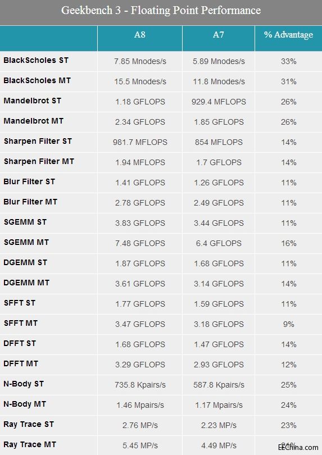Click the A7 column header
Viewport: 322px width, 455px height.
(x=219, y=35)
